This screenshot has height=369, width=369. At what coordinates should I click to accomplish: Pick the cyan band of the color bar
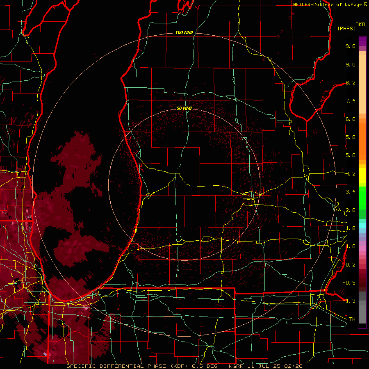tap(362, 225)
